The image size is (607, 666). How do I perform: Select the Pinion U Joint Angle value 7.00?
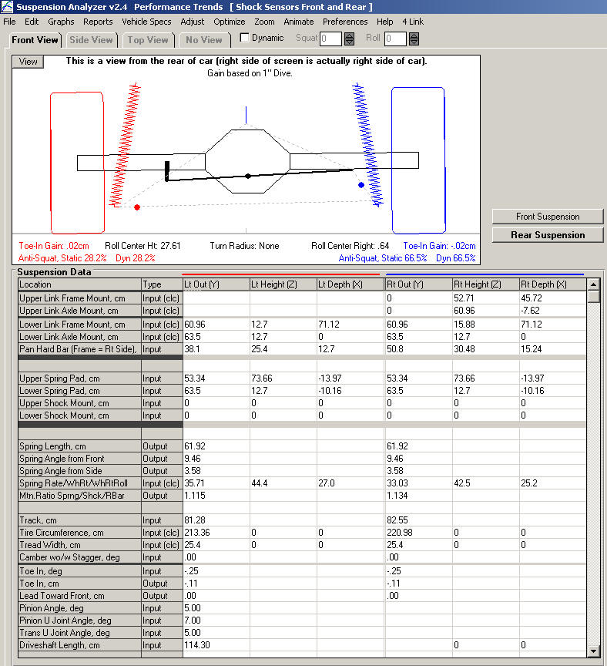(x=216, y=621)
